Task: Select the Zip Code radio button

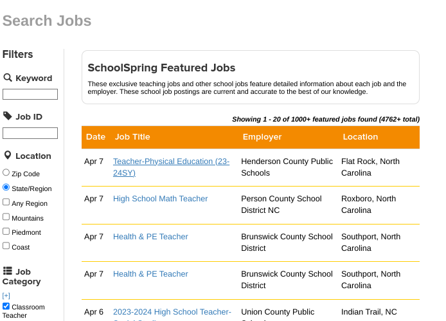Action: (x=6, y=173)
